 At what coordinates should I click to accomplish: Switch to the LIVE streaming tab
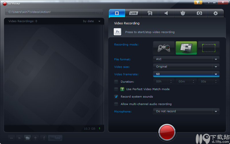click(133, 13)
